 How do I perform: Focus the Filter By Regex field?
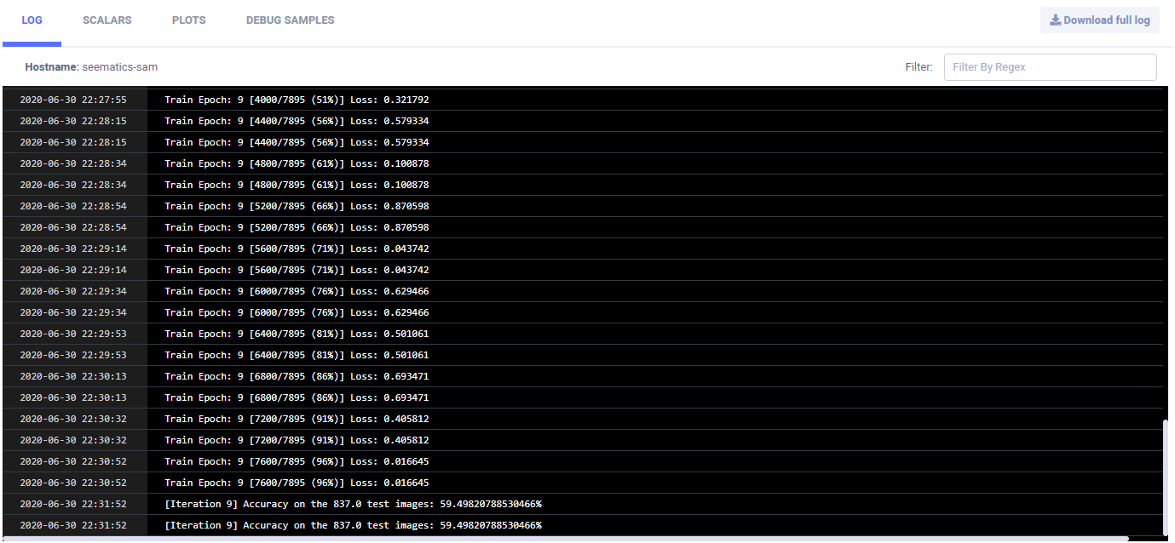coord(1050,67)
